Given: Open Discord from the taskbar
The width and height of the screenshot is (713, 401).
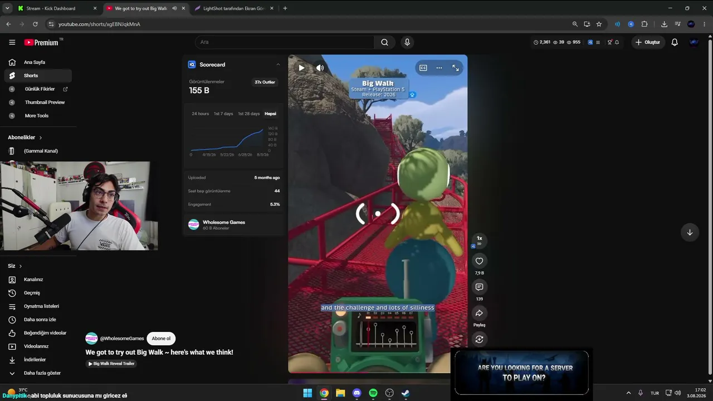Looking at the screenshot, I should (357, 393).
